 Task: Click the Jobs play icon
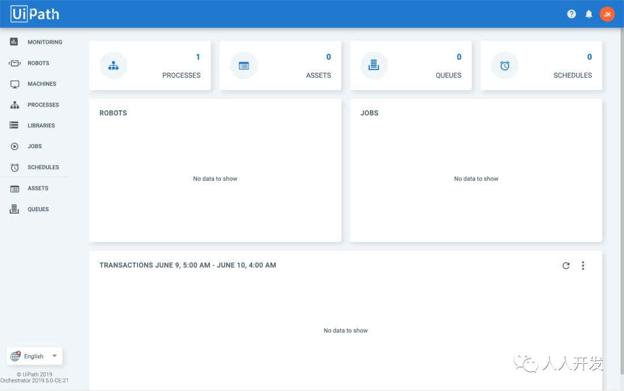pyautogui.click(x=14, y=146)
